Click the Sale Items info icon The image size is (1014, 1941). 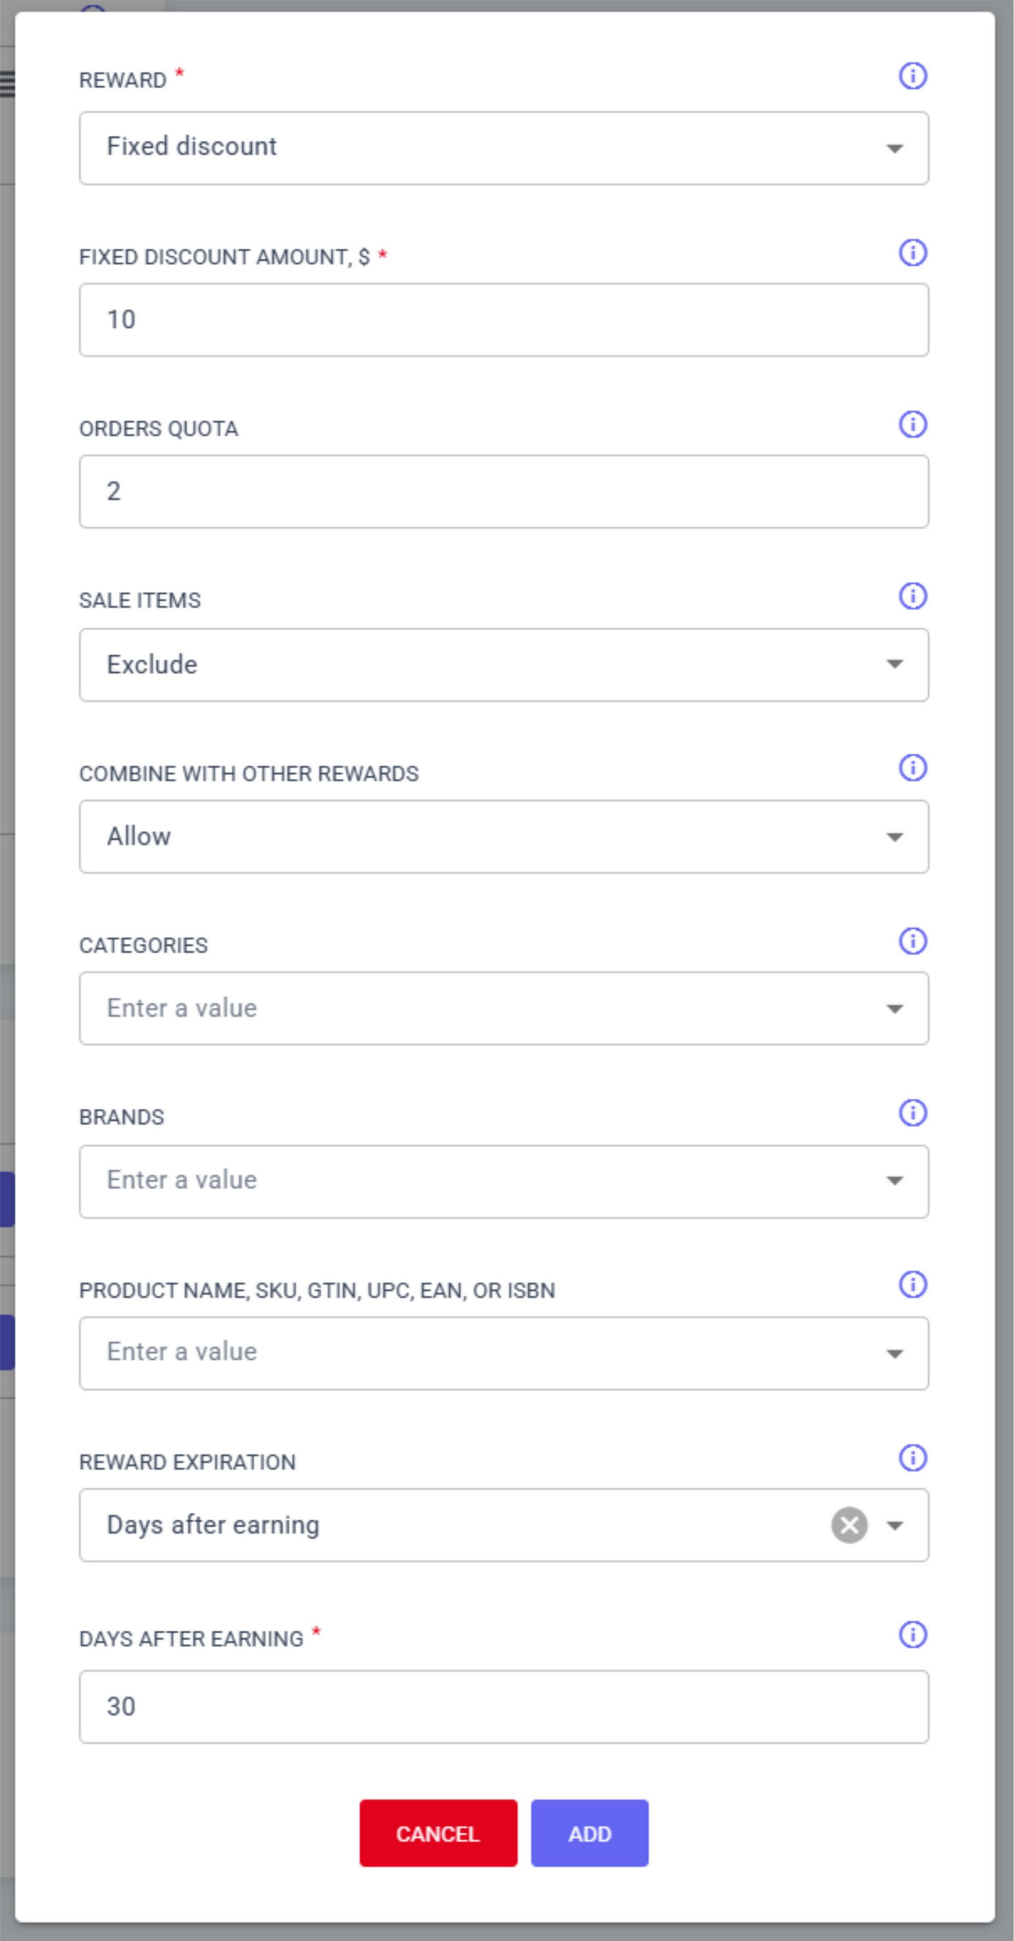pos(913,596)
